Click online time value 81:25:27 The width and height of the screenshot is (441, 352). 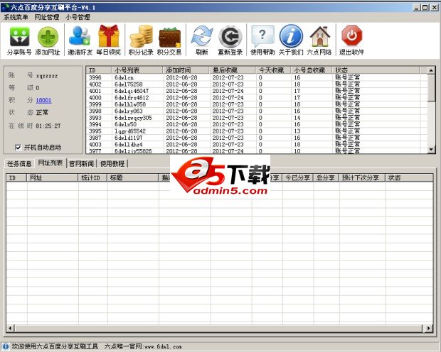click(x=48, y=126)
